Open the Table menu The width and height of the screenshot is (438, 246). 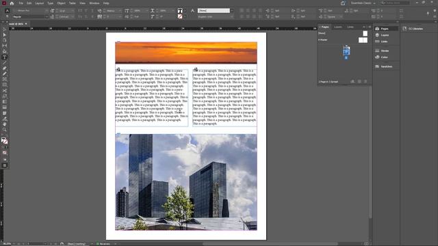click(x=73, y=3)
